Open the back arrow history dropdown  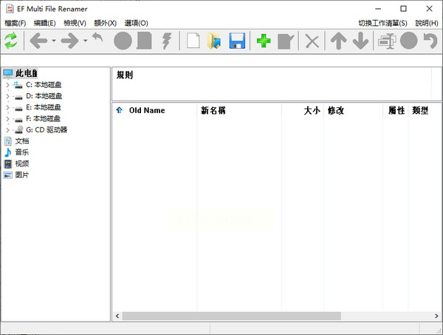click(x=54, y=41)
